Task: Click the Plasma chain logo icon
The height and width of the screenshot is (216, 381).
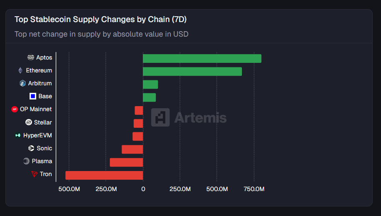Action: 26,161
